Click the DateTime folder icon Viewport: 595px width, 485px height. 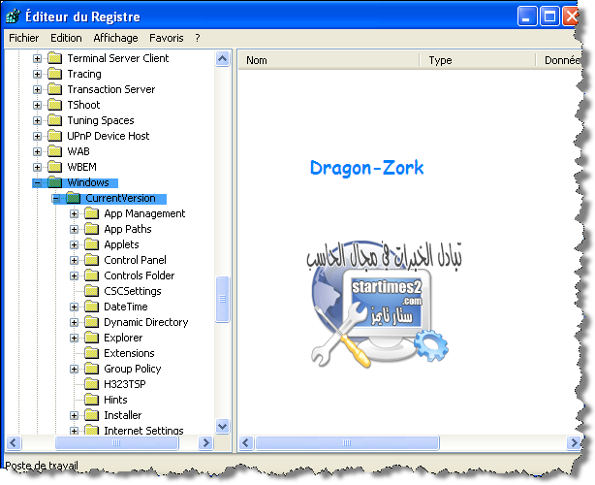click(x=91, y=307)
